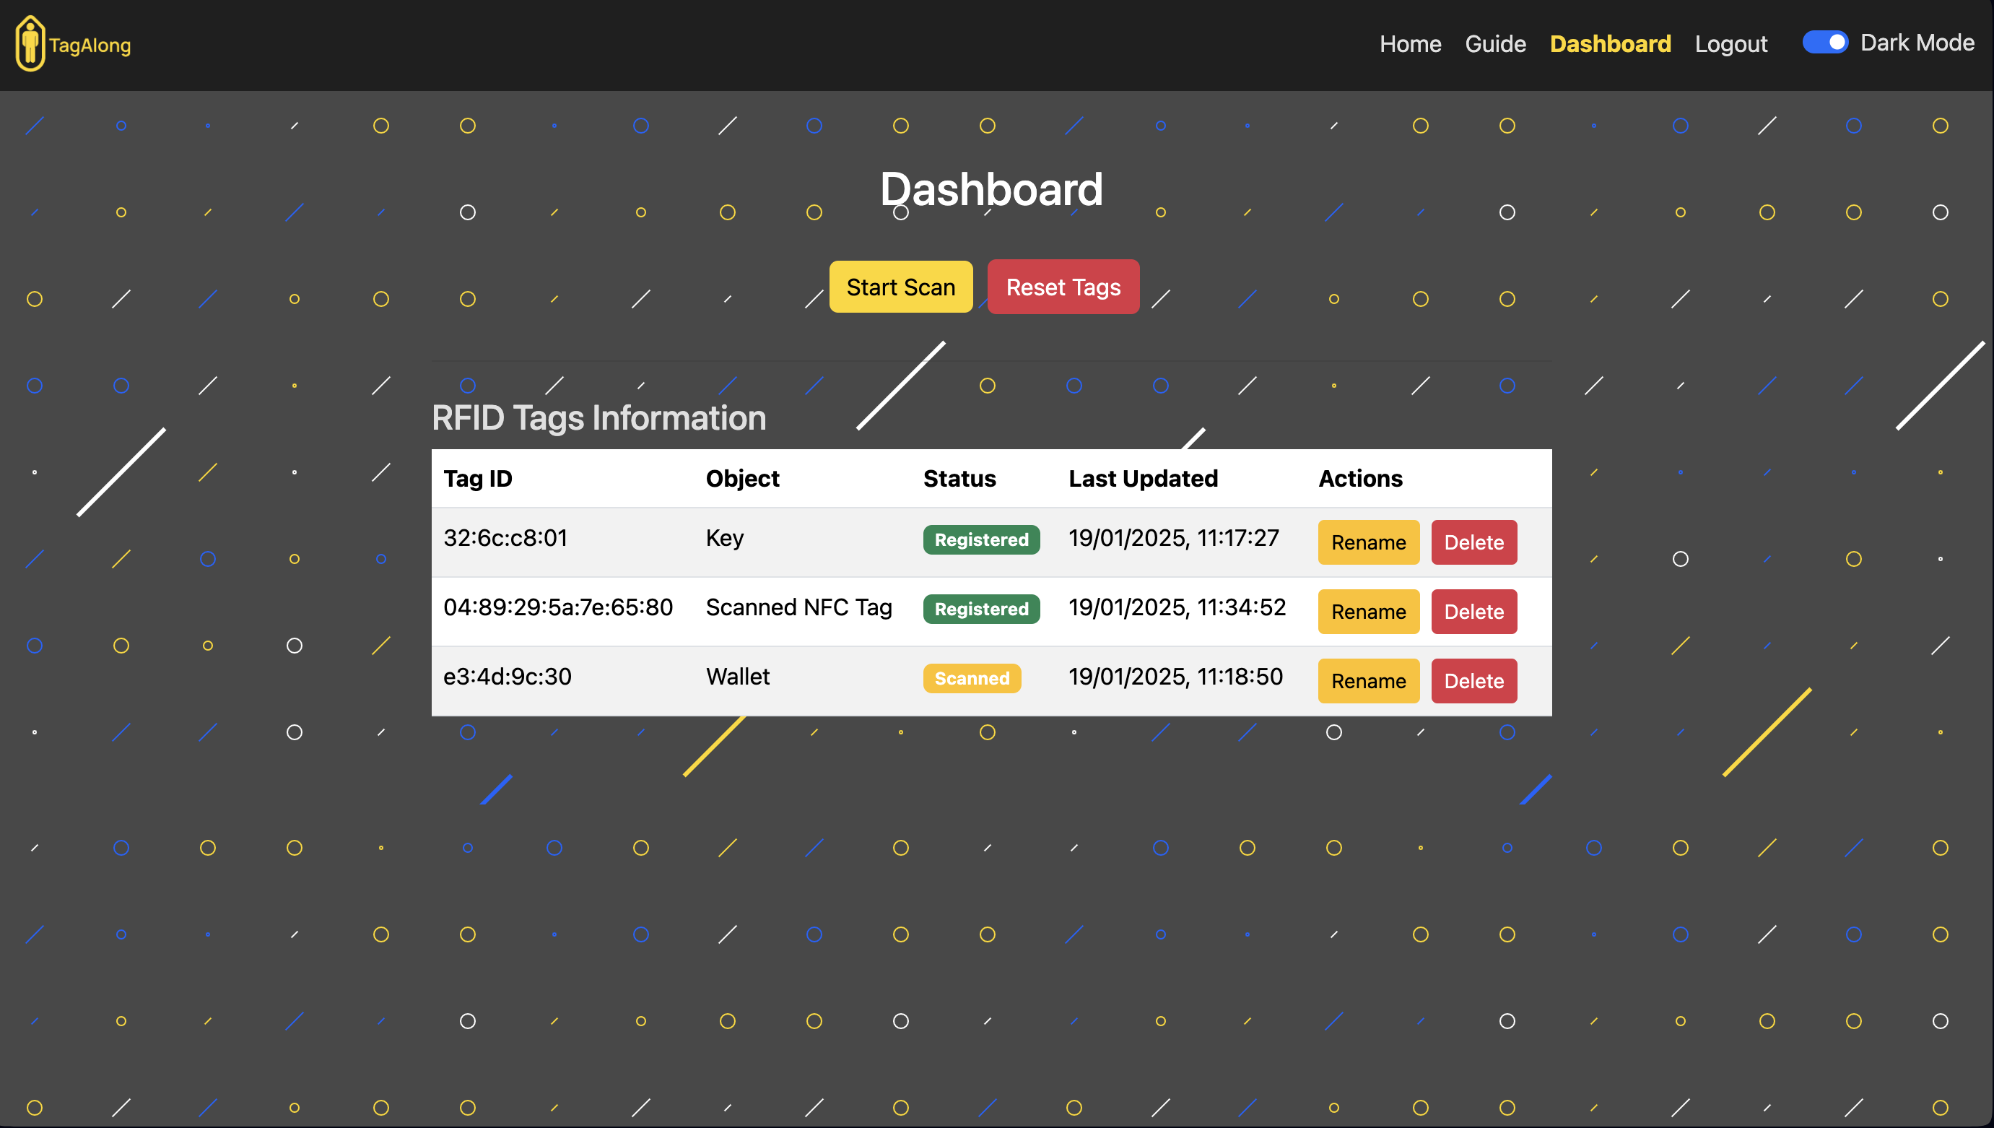1994x1128 pixels.
Task: Toggle the Dark Mode switch
Action: click(1824, 43)
